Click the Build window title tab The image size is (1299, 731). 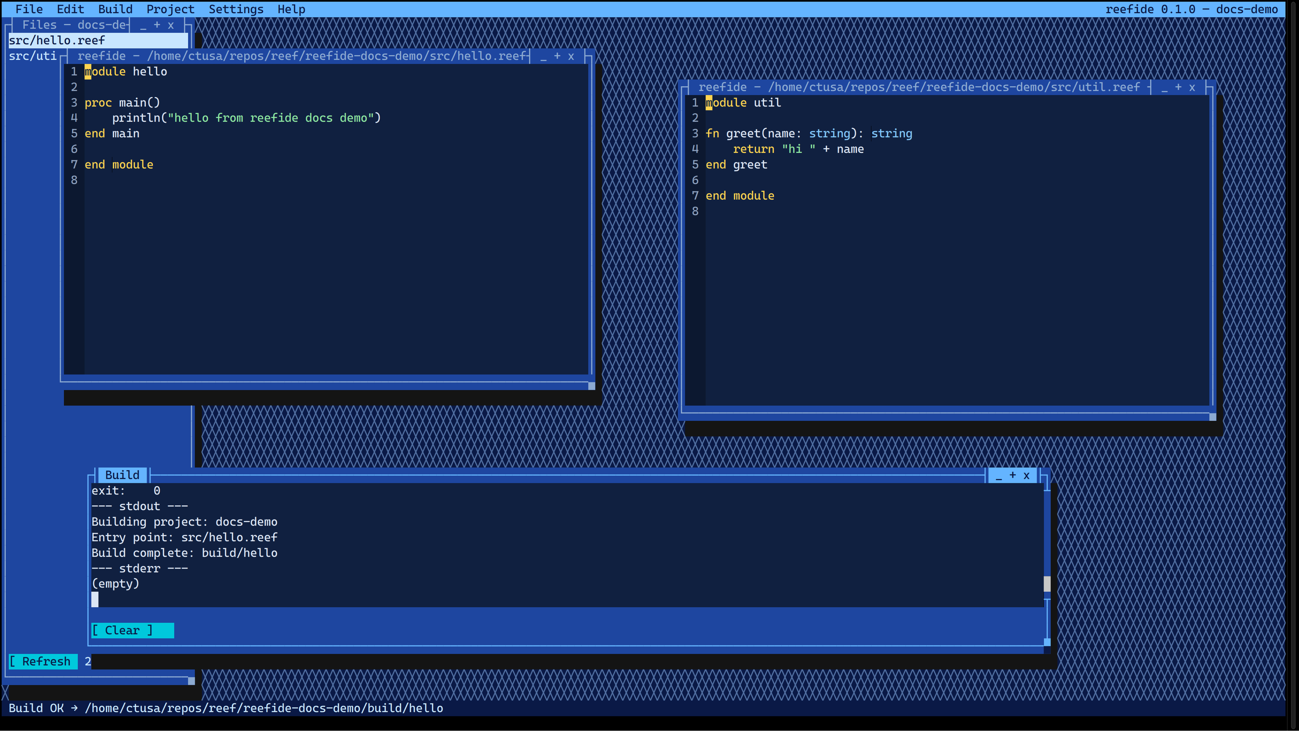tap(122, 475)
